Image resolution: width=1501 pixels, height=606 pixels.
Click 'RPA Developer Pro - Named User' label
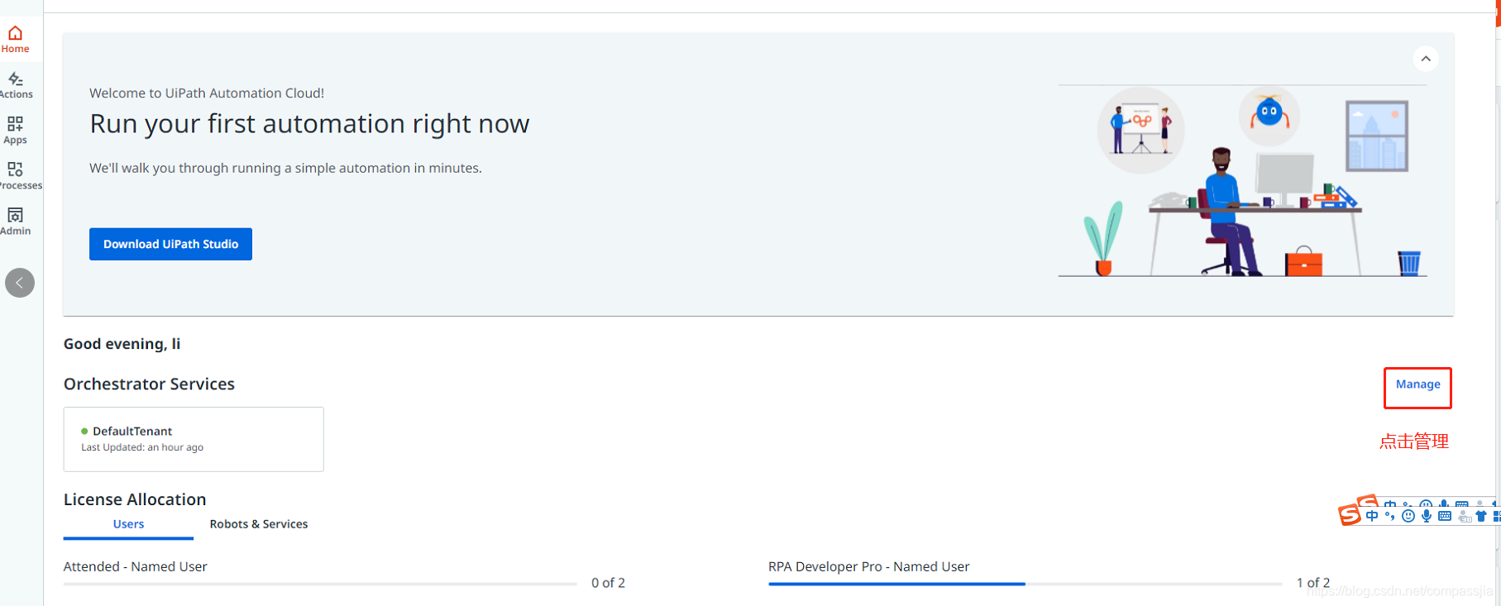click(868, 566)
